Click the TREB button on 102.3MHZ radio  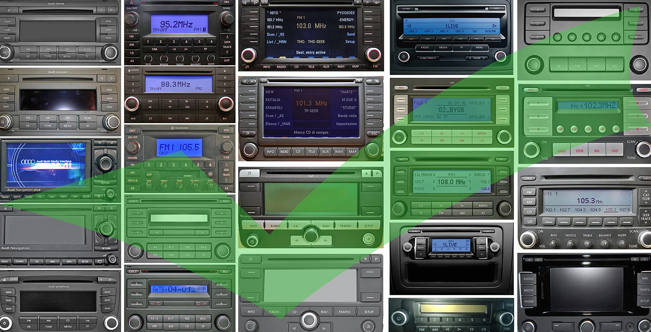pyautogui.click(x=579, y=151)
